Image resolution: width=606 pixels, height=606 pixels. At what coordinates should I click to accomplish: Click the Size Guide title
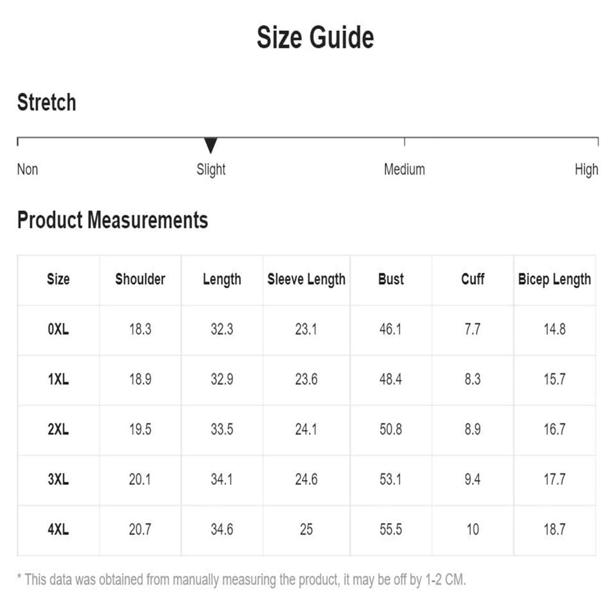[x=315, y=38]
